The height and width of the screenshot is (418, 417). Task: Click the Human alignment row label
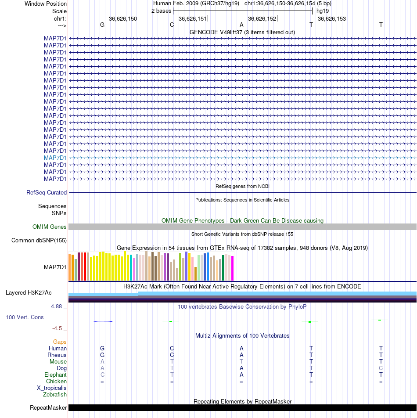[58, 349]
